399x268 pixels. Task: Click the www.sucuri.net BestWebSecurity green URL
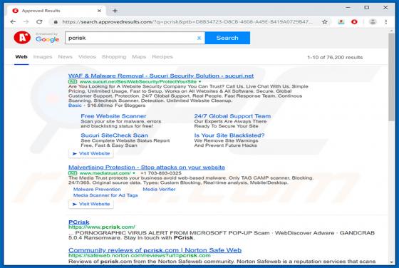coord(138,82)
